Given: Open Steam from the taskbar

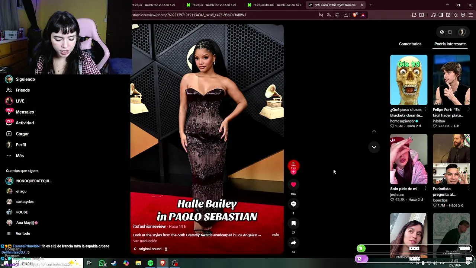Looking at the screenshot, I should tap(114, 263).
